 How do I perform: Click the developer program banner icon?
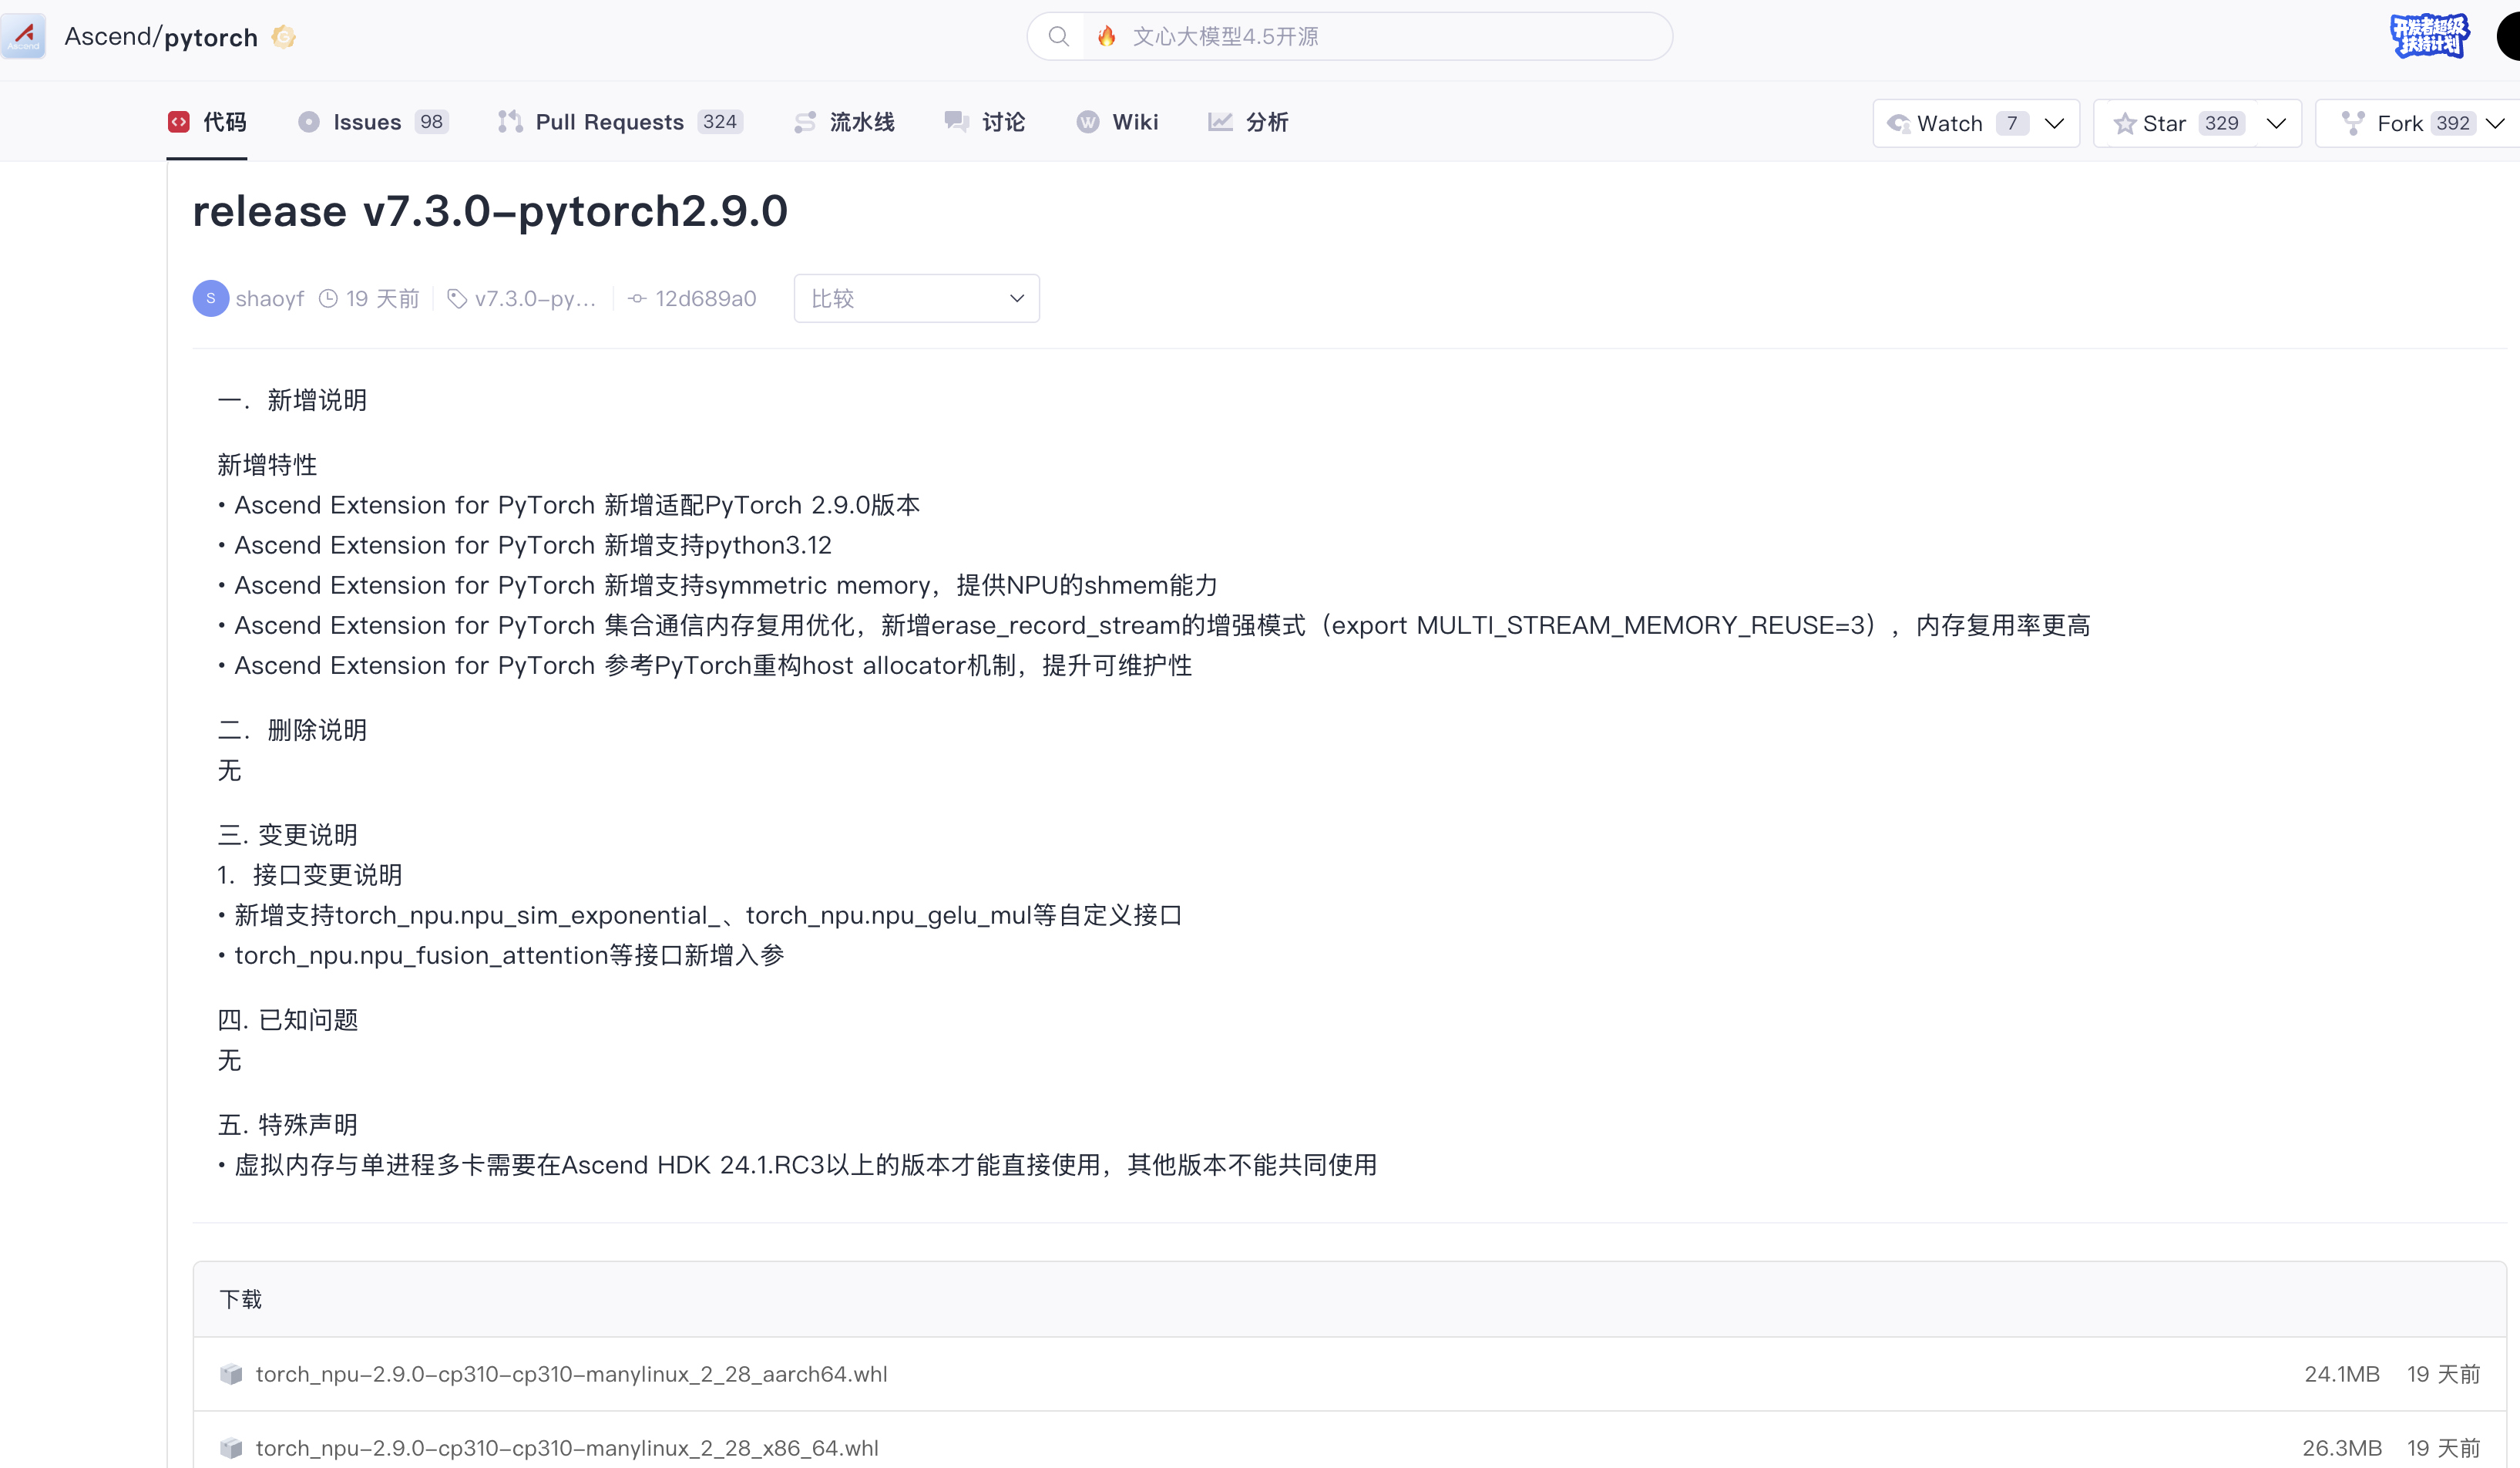2429,36
